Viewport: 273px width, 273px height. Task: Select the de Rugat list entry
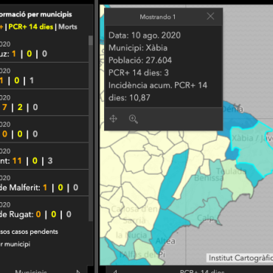pyautogui.click(x=44, y=210)
